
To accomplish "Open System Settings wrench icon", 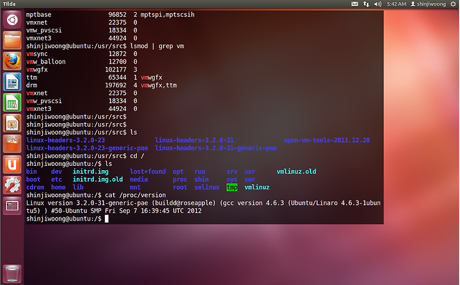I will (12, 185).
